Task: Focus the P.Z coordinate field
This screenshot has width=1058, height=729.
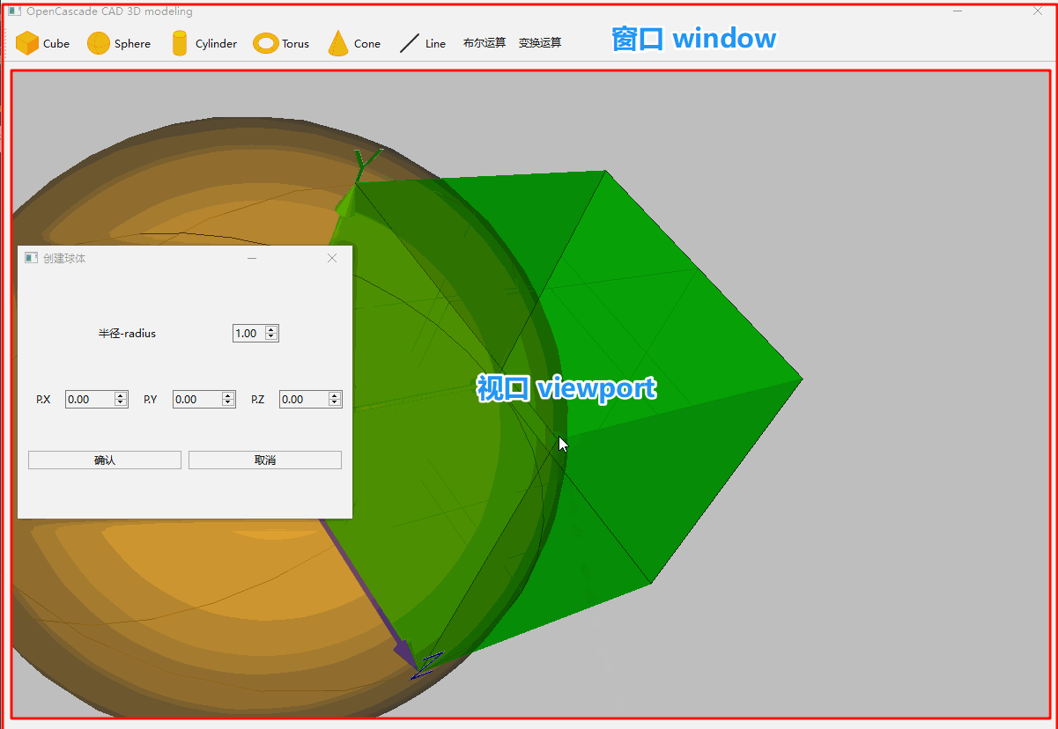Action: pos(304,400)
